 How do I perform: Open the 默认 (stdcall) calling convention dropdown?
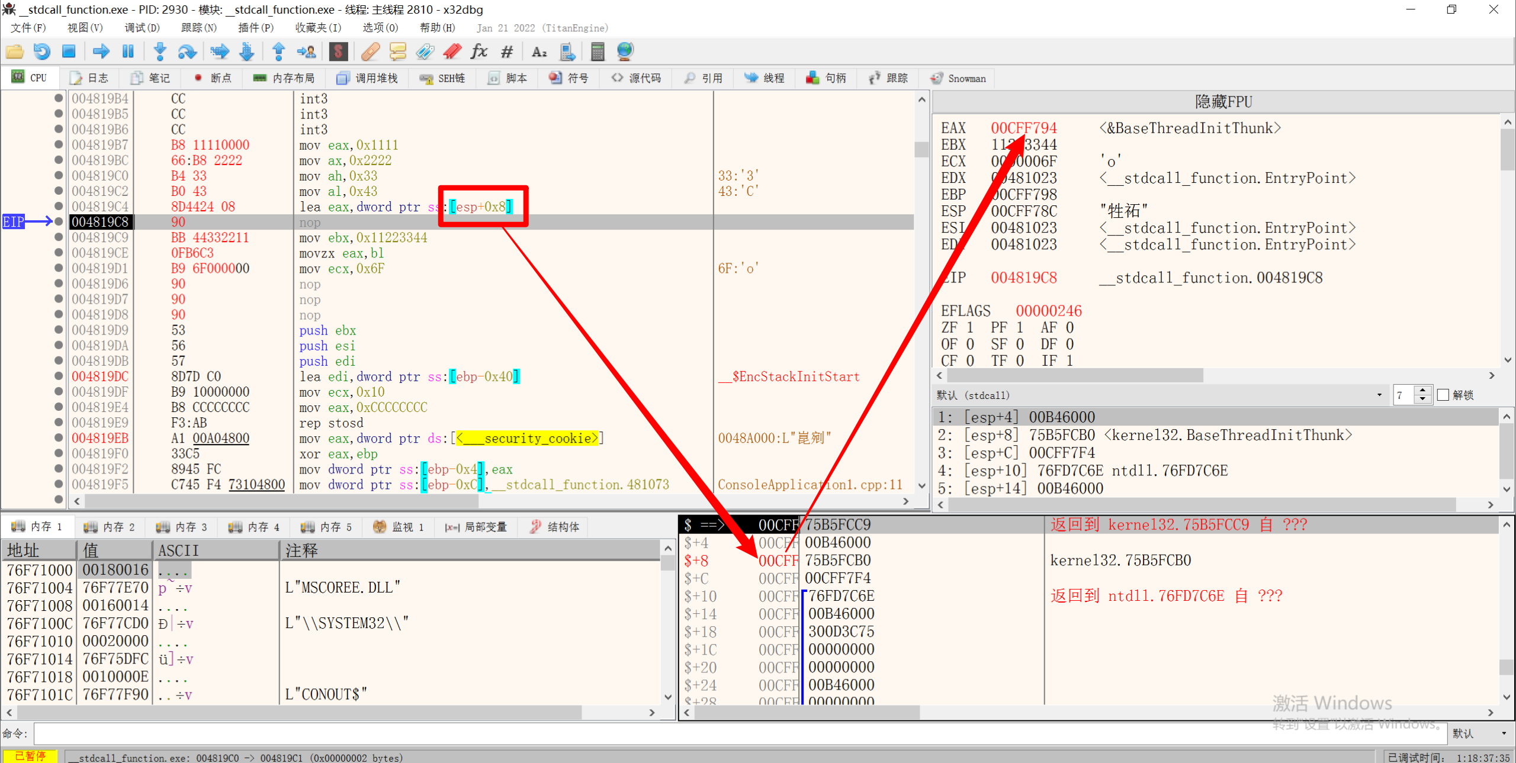click(x=1379, y=395)
